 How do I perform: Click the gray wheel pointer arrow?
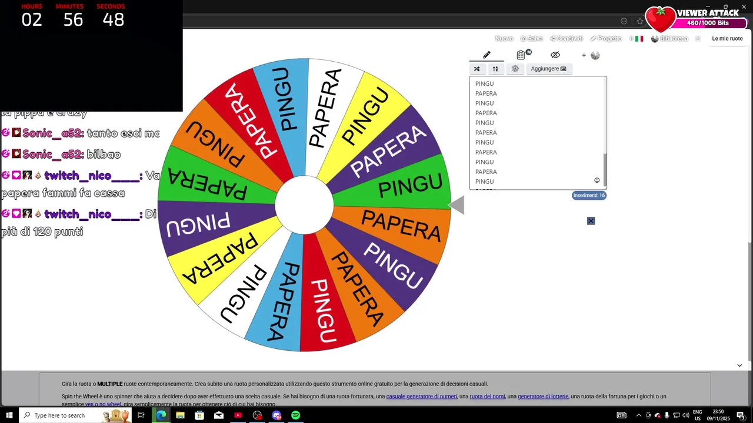click(x=457, y=205)
